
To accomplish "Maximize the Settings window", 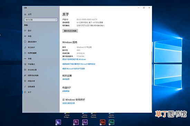I will (144, 8).
